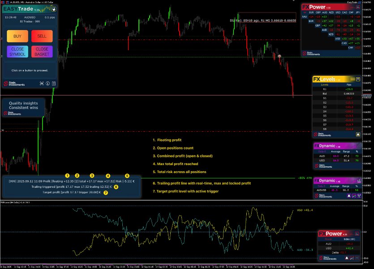Click the Bid row in FXLevels
Image resolution: width=374 pixels, height=269 pixels.
(336, 94)
